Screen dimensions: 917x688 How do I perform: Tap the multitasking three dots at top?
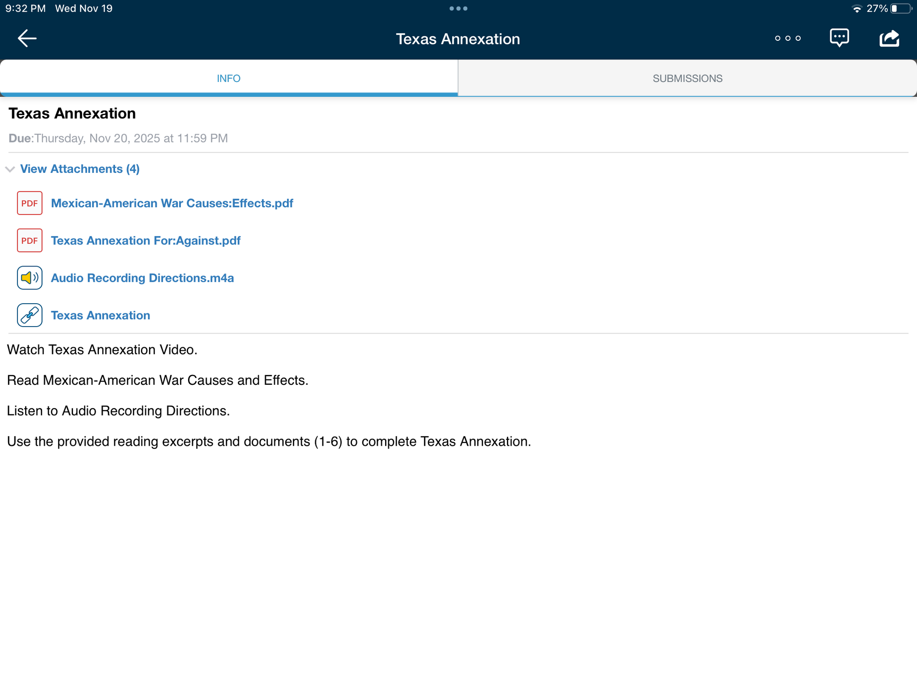tap(458, 9)
